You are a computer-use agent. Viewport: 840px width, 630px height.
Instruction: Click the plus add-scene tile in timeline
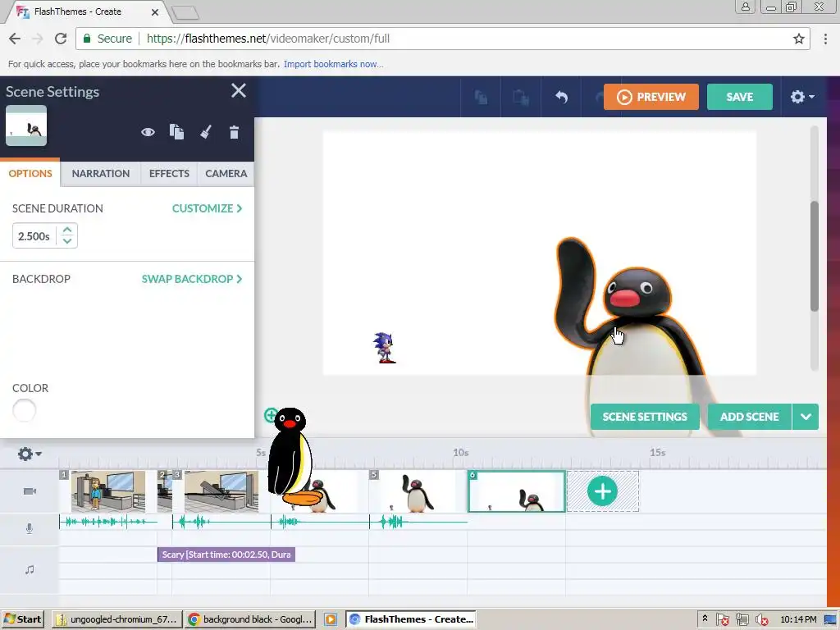(x=603, y=491)
